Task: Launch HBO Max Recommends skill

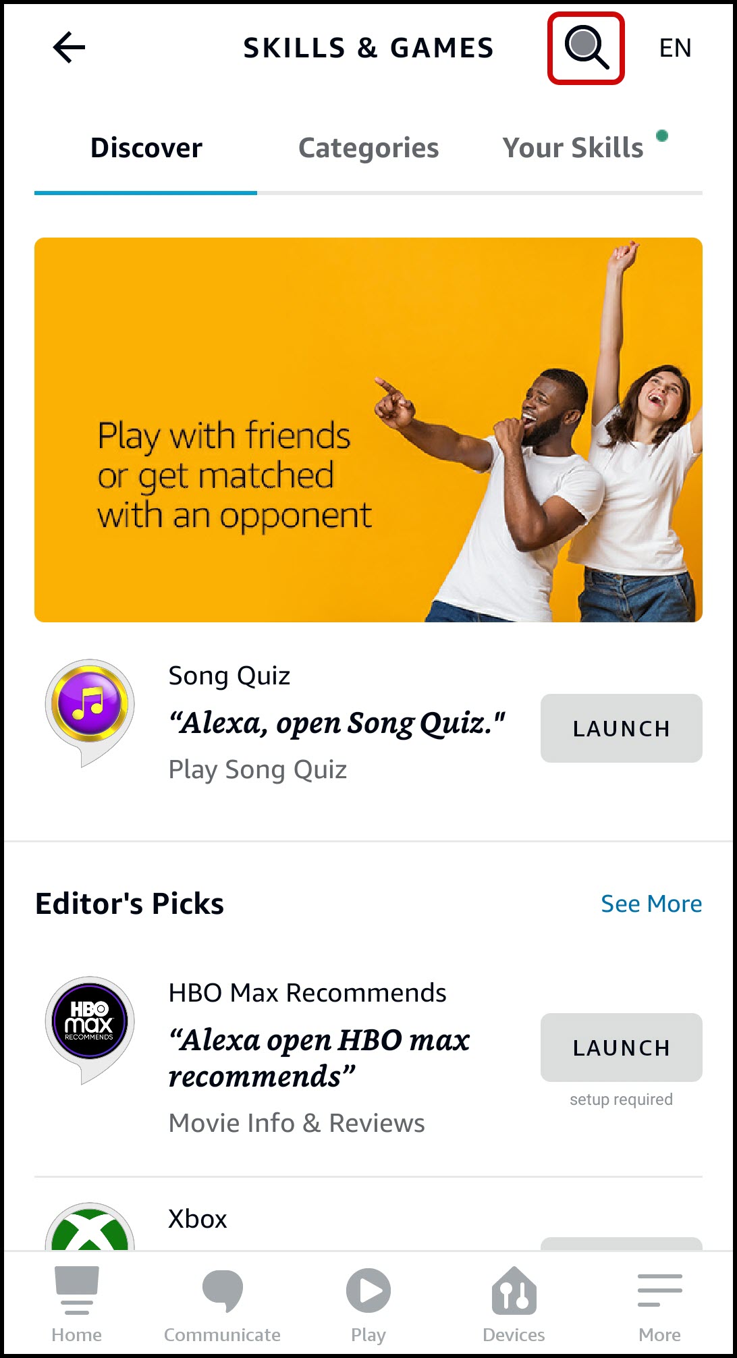Action: tap(621, 1048)
